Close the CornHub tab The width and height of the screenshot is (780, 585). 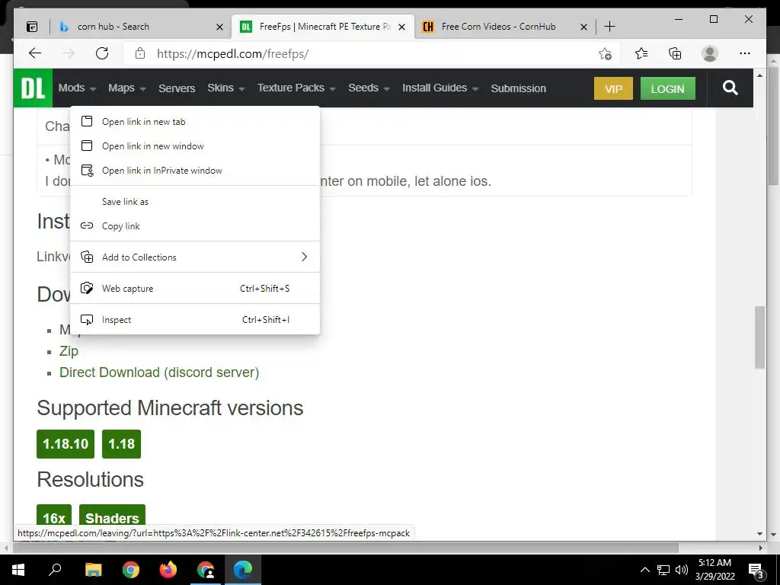point(584,27)
